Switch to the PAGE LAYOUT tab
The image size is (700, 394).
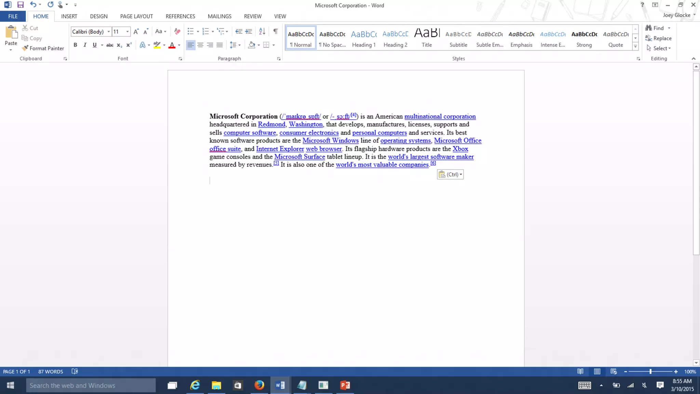tap(136, 16)
